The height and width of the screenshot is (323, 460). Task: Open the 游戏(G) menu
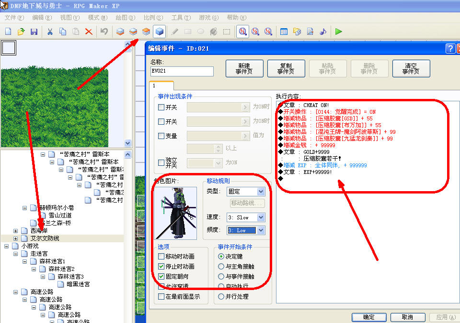pos(208,18)
